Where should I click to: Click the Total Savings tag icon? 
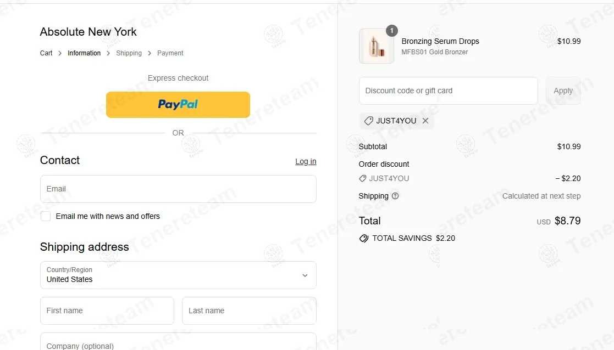(x=363, y=239)
